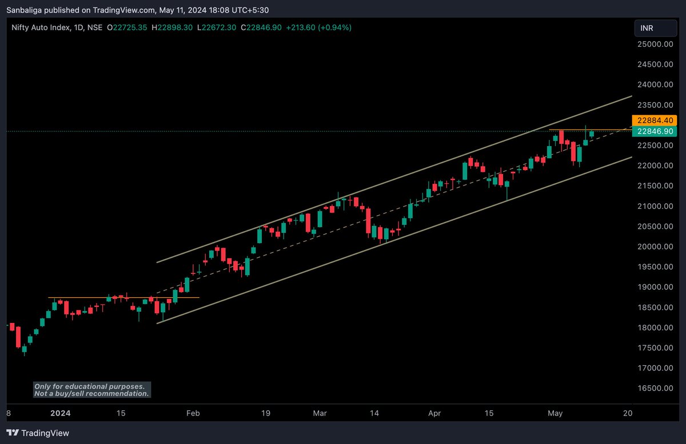Click the last green candlestick in May

click(x=592, y=134)
